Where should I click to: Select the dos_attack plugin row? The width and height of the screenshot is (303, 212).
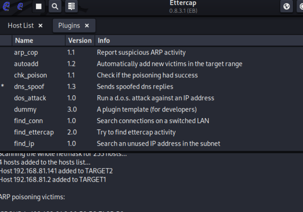[x=30, y=98]
